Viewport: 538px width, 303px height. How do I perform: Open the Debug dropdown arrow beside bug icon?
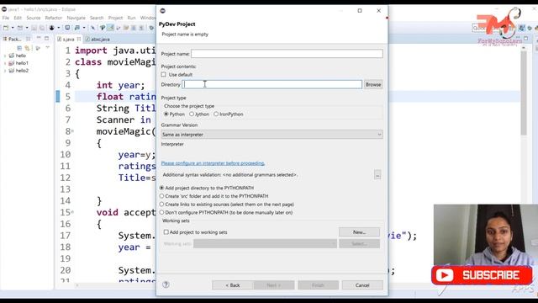pyautogui.click(x=58, y=28)
